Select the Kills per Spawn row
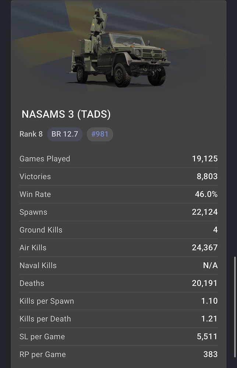This screenshot has height=368, width=237. [x=118, y=301]
